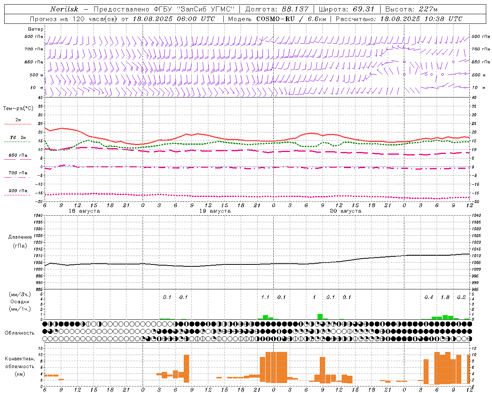Viewport: 492px width, 393px height.
Task: Click the (км) unit label for convective clouds
Action: [20, 374]
